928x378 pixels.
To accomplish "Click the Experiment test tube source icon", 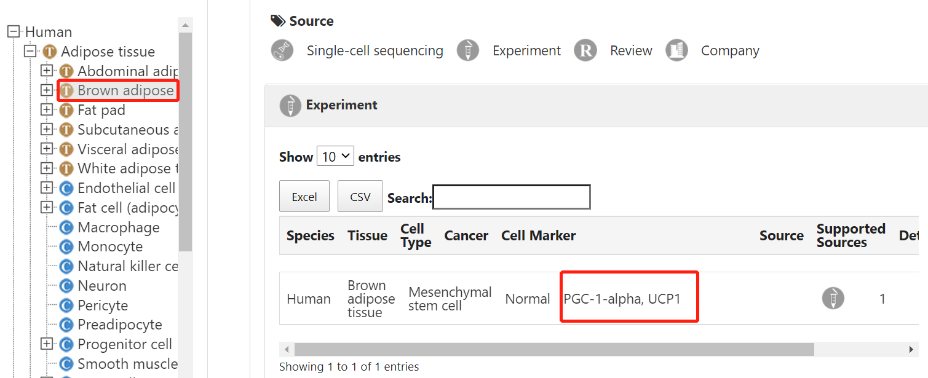I will (x=468, y=50).
